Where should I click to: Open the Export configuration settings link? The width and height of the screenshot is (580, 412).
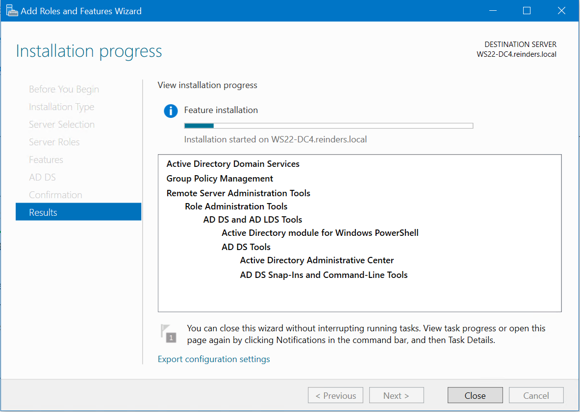(x=214, y=359)
